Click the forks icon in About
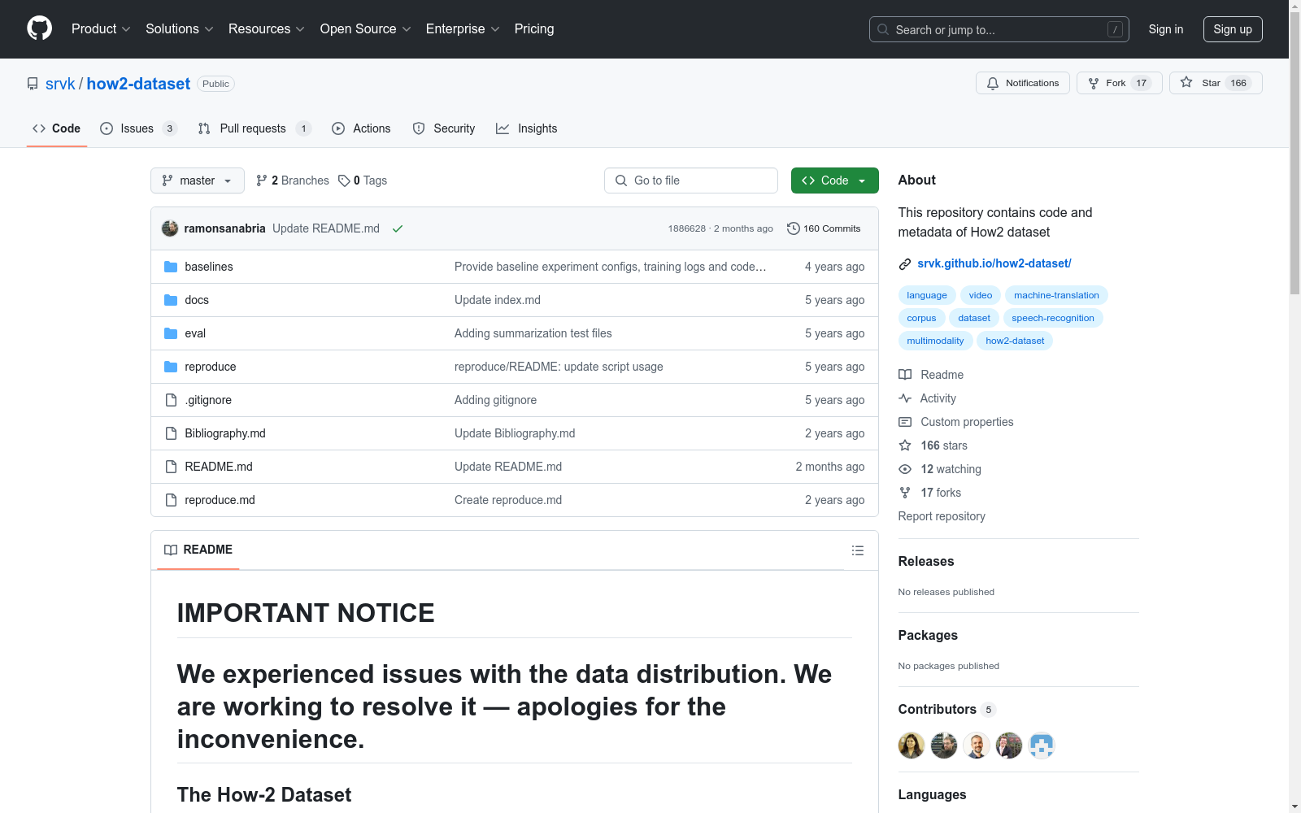This screenshot has width=1301, height=813. (905, 493)
